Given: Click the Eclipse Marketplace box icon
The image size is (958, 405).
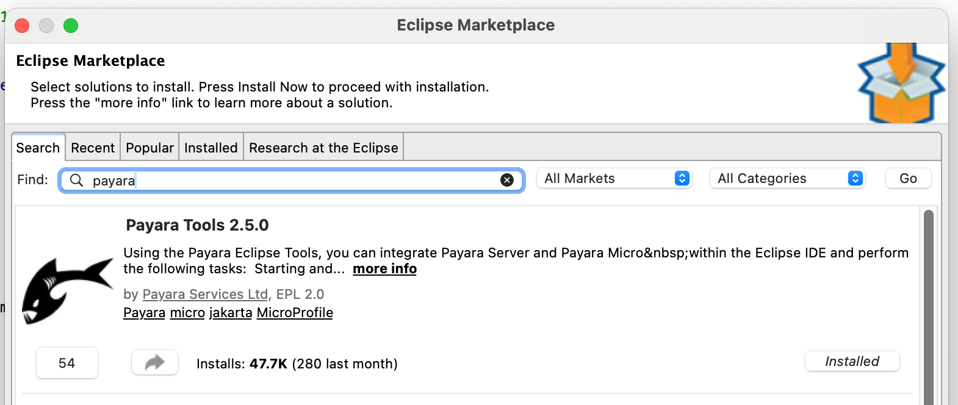Looking at the screenshot, I should click(x=901, y=83).
